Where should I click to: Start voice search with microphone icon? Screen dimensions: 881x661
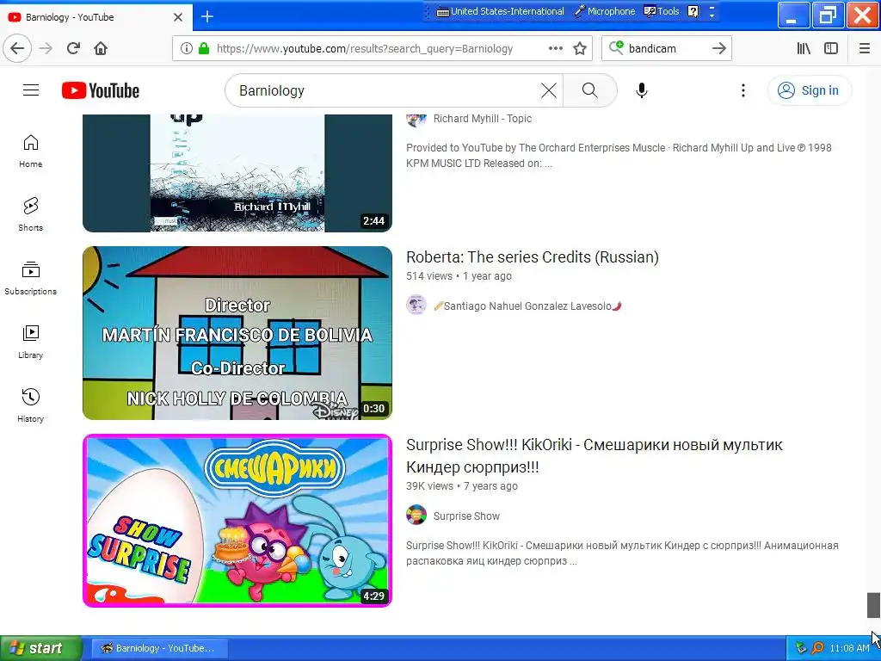tap(641, 90)
